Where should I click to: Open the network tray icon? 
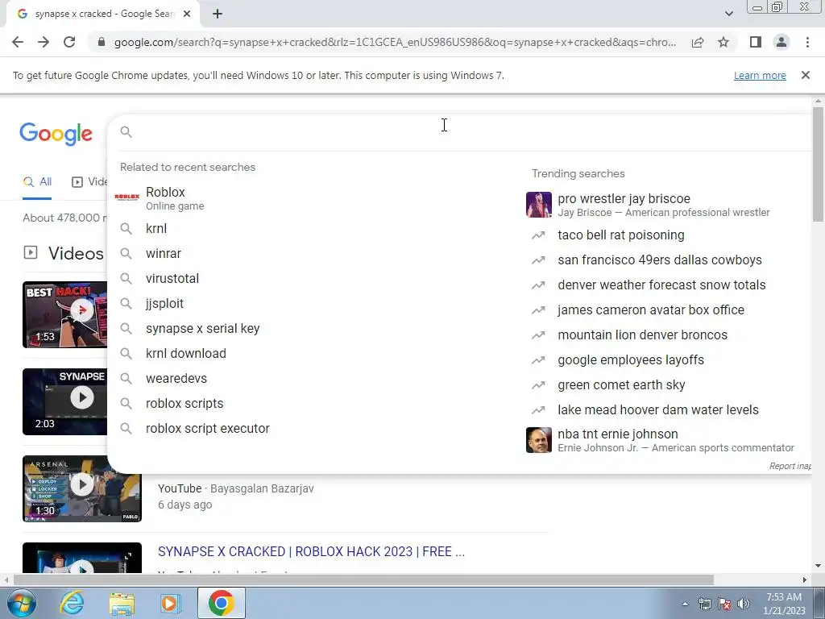tap(704, 604)
